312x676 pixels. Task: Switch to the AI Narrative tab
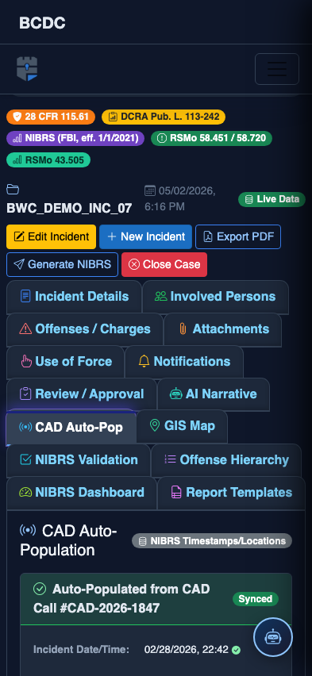point(214,394)
